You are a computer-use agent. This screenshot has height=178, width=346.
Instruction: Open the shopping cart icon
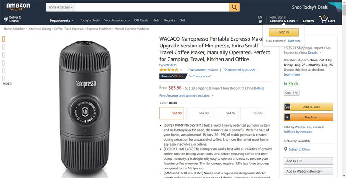coord(324,20)
